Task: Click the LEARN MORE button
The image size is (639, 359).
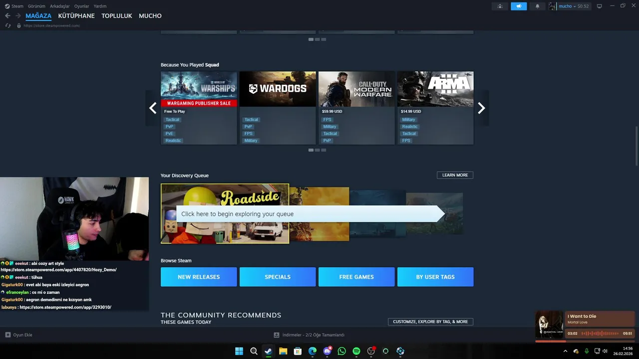Action: pyautogui.click(x=455, y=175)
